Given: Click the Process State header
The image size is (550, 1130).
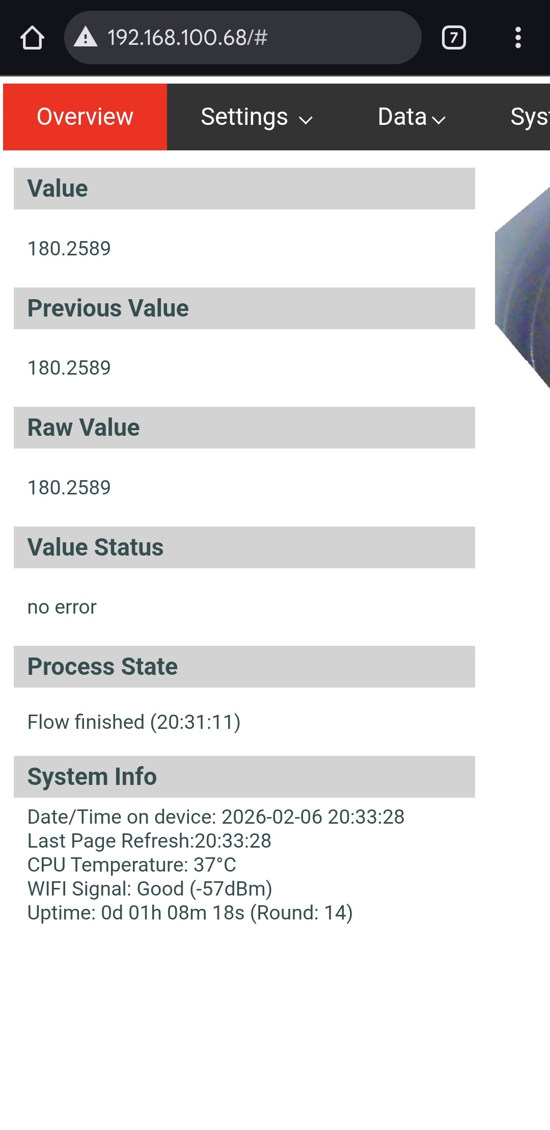Looking at the screenshot, I should point(244,667).
